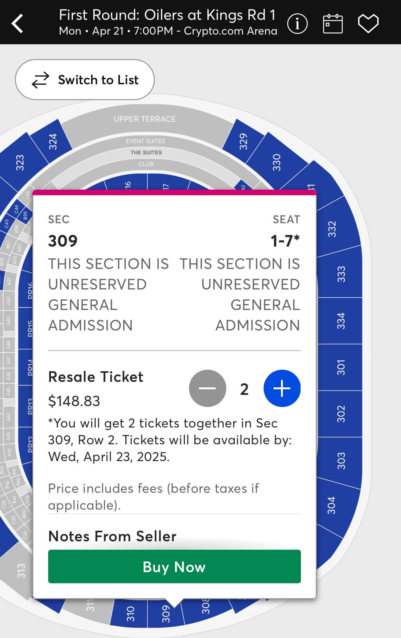401x638 pixels.
Task: Choose section 332 on the map
Action: (x=332, y=229)
